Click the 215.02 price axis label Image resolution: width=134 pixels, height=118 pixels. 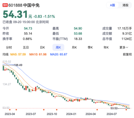tap(7, 62)
